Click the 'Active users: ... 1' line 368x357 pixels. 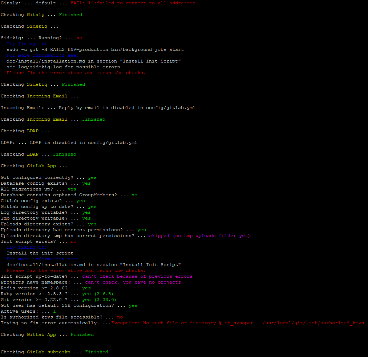pyautogui.click(x=28, y=312)
